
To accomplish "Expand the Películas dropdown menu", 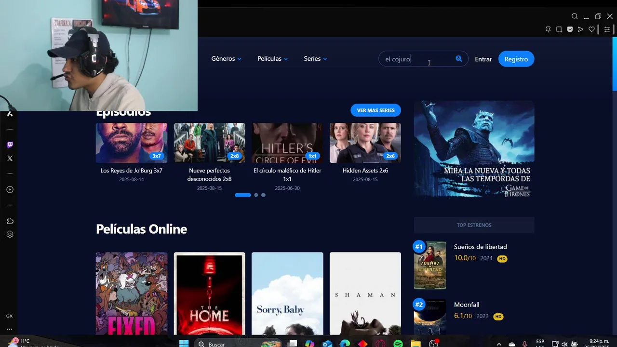I will coord(272,59).
